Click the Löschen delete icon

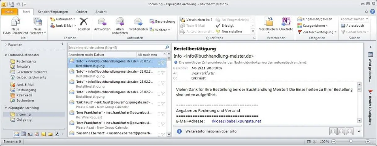(84, 22)
